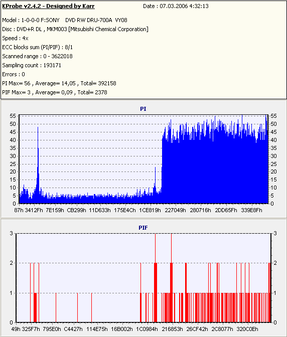The width and height of the screenshot is (287, 337).
Task: Click the PIF chart title
Action: (143, 228)
